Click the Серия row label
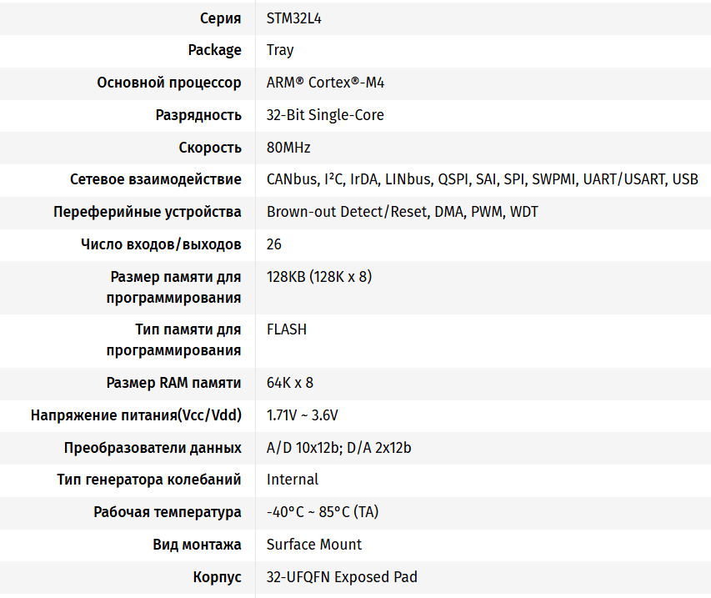 [x=221, y=18]
